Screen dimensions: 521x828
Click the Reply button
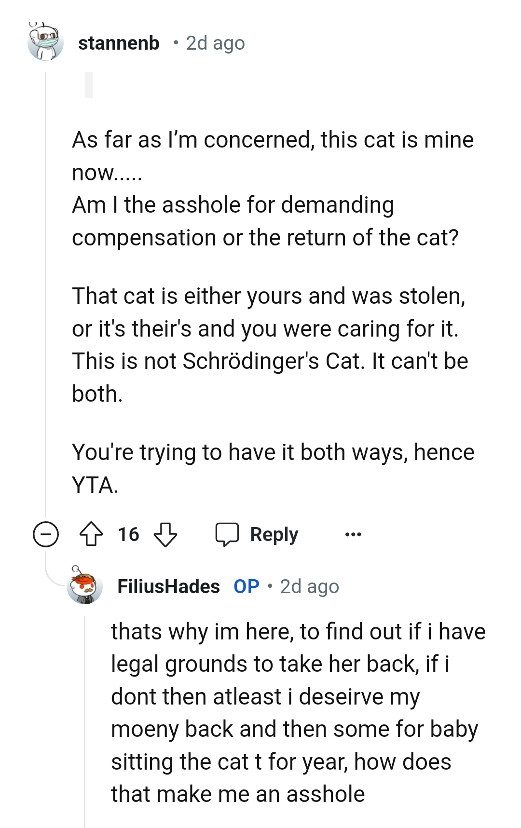coord(273,534)
